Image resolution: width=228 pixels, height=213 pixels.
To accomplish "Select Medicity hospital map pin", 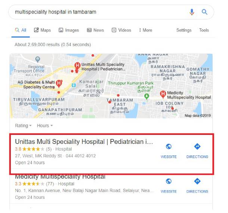I will click(163, 94).
